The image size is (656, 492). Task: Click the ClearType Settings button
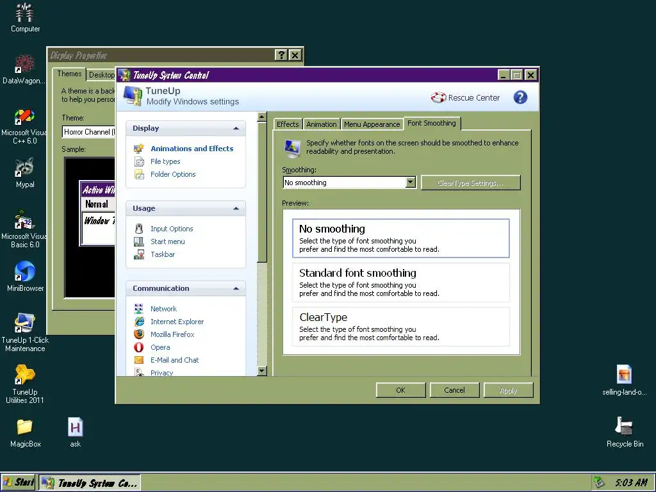[471, 183]
